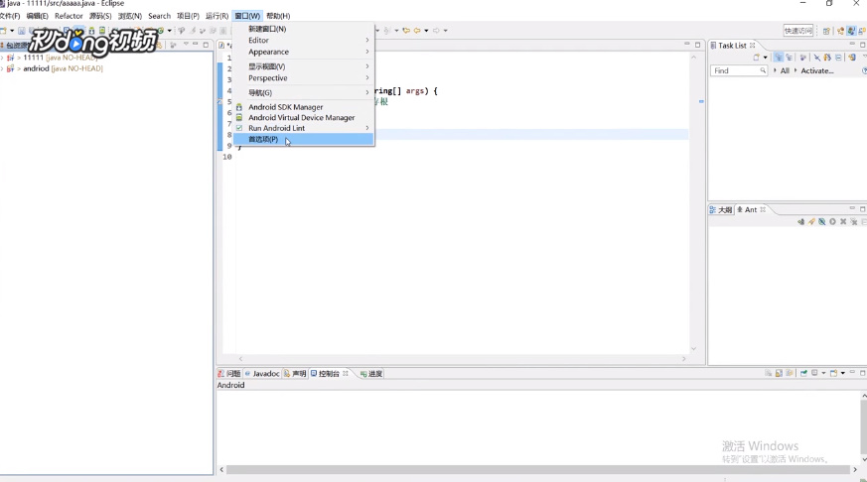Open the Search menu
The width and height of the screenshot is (867, 482).
pyautogui.click(x=159, y=16)
